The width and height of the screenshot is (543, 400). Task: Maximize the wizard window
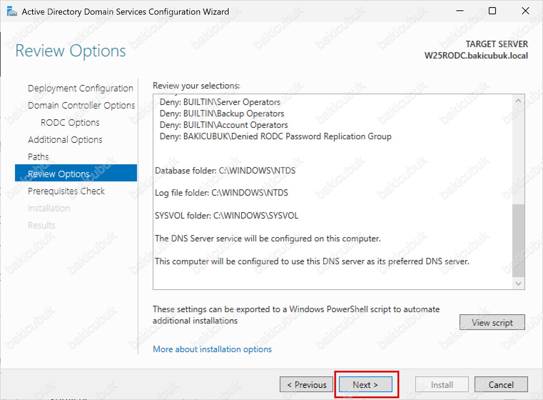click(x=492, y=11)
